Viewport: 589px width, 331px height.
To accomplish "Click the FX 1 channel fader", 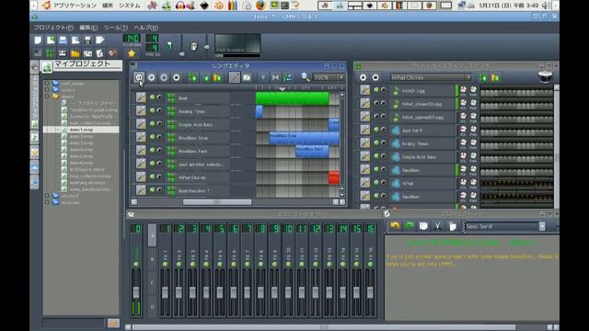I will click(x=165, y=292).
